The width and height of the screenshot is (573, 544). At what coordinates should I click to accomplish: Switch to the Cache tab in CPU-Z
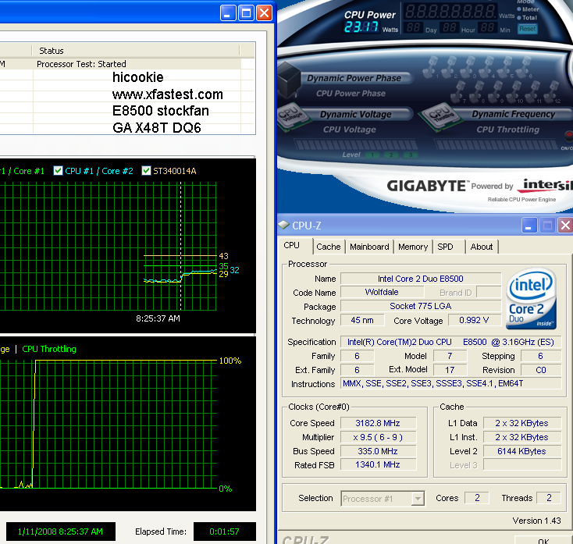click(x=328, y=247)
